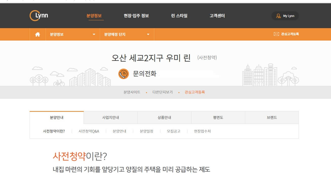Click the home icon in the orange bar
Screen dimensions: 331x182
tap(37, 34)
